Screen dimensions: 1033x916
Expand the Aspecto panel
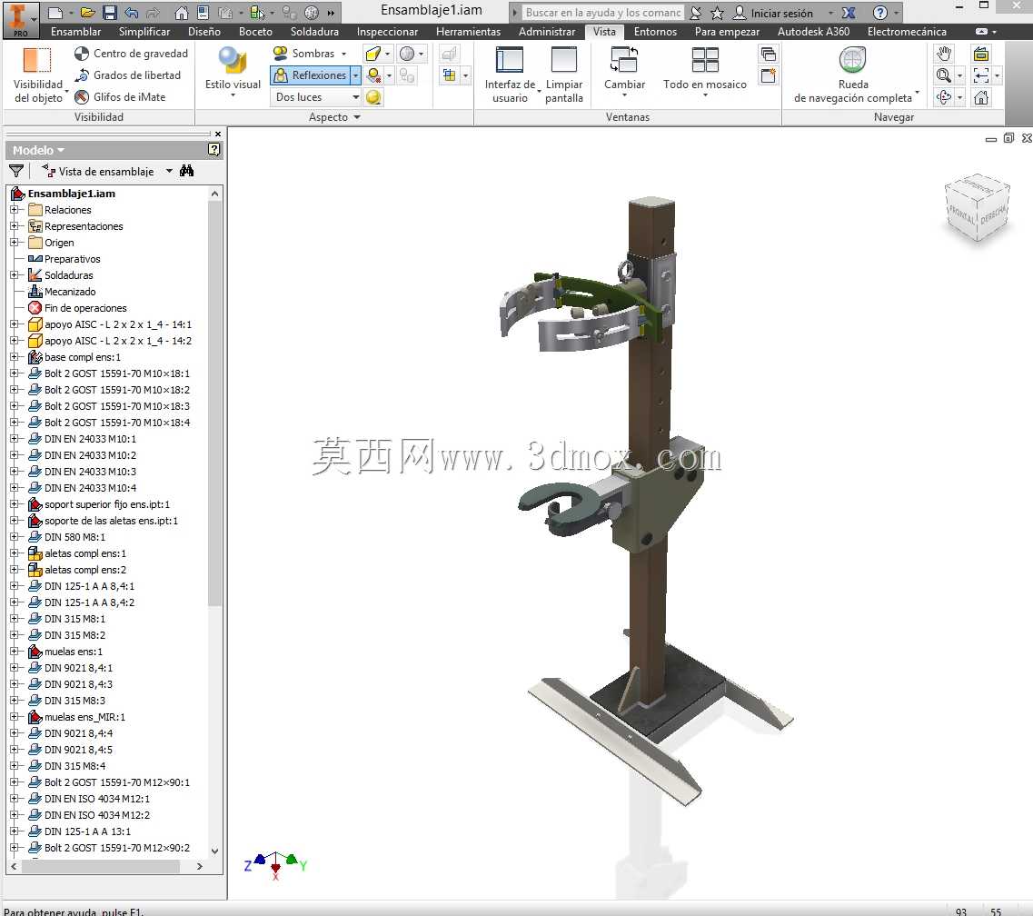(334, 117)
